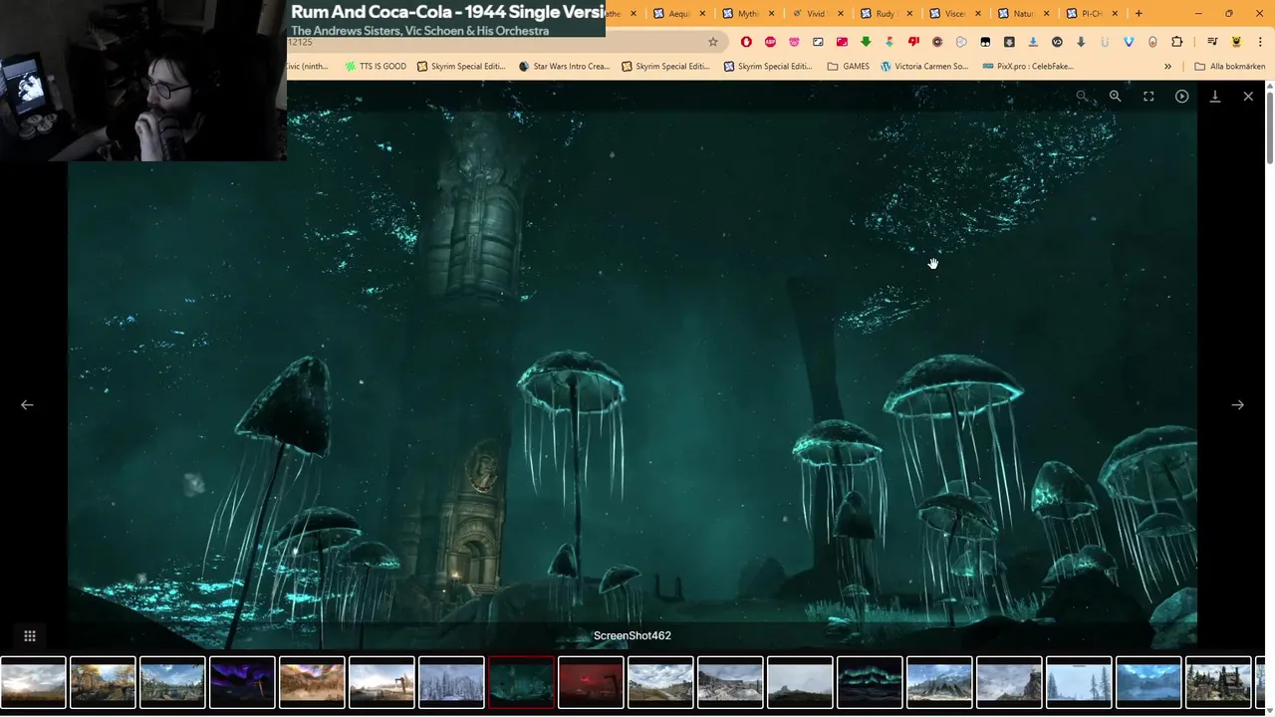Select the first sunny landscape thumbnail
The width and height of the screenshot is (1275, 717).
click(x=33, y=682)
